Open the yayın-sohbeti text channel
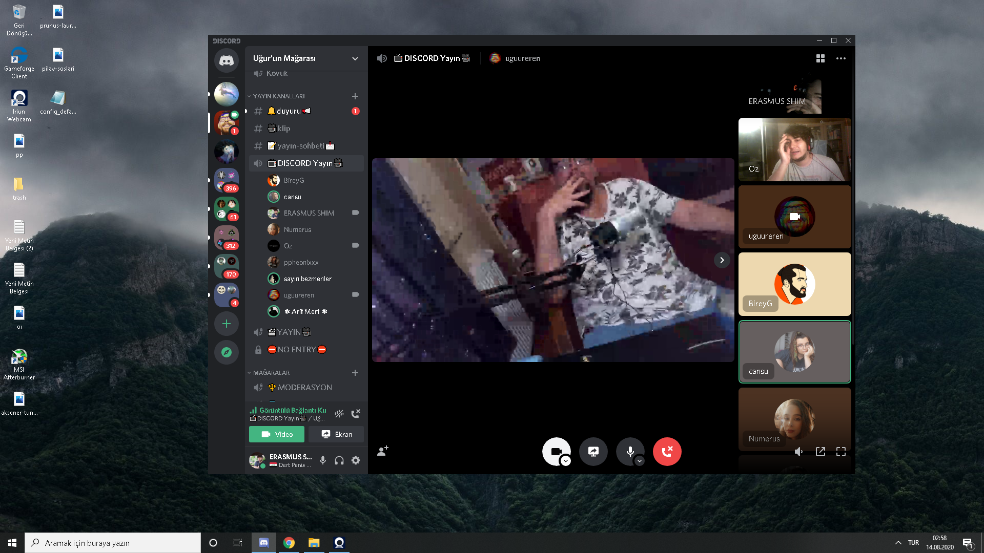This screenshot has width=984, height=553. tap(306, 146)
